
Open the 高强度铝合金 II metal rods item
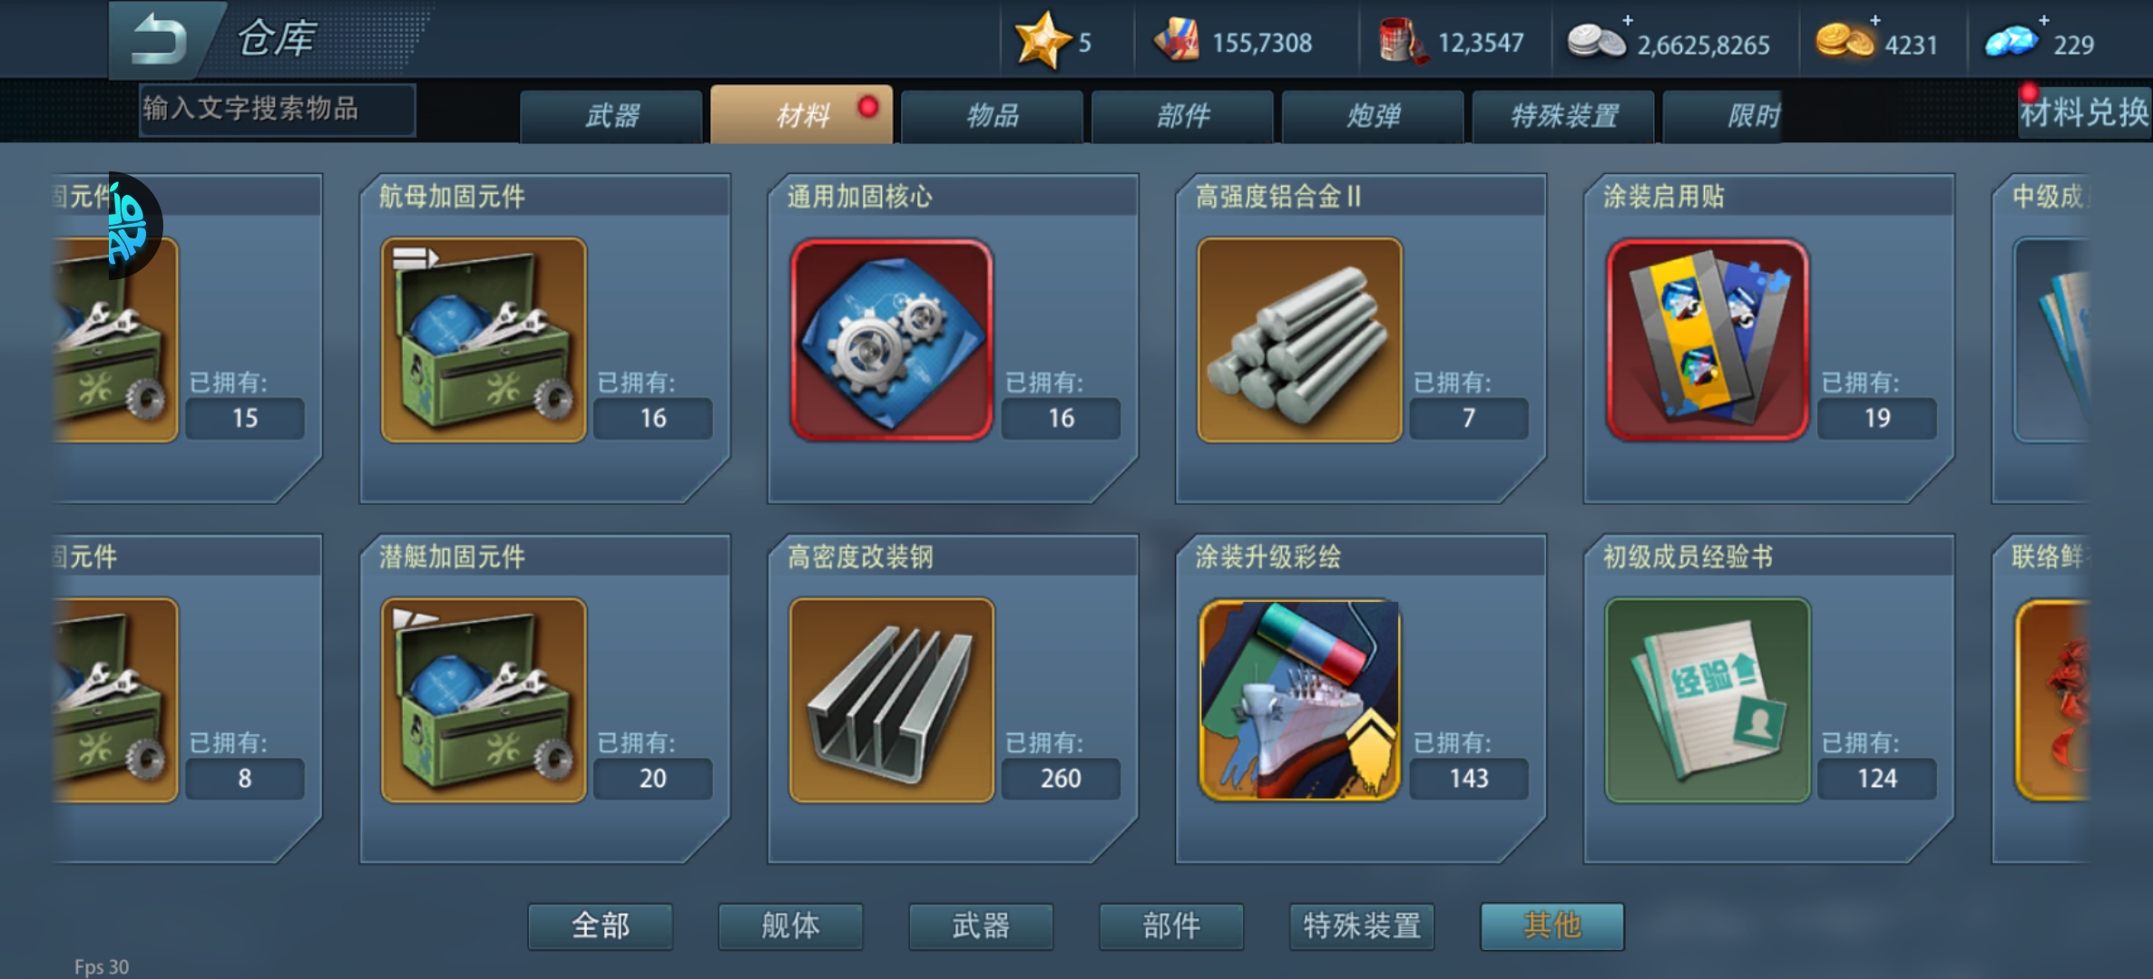coord(1299,340)
